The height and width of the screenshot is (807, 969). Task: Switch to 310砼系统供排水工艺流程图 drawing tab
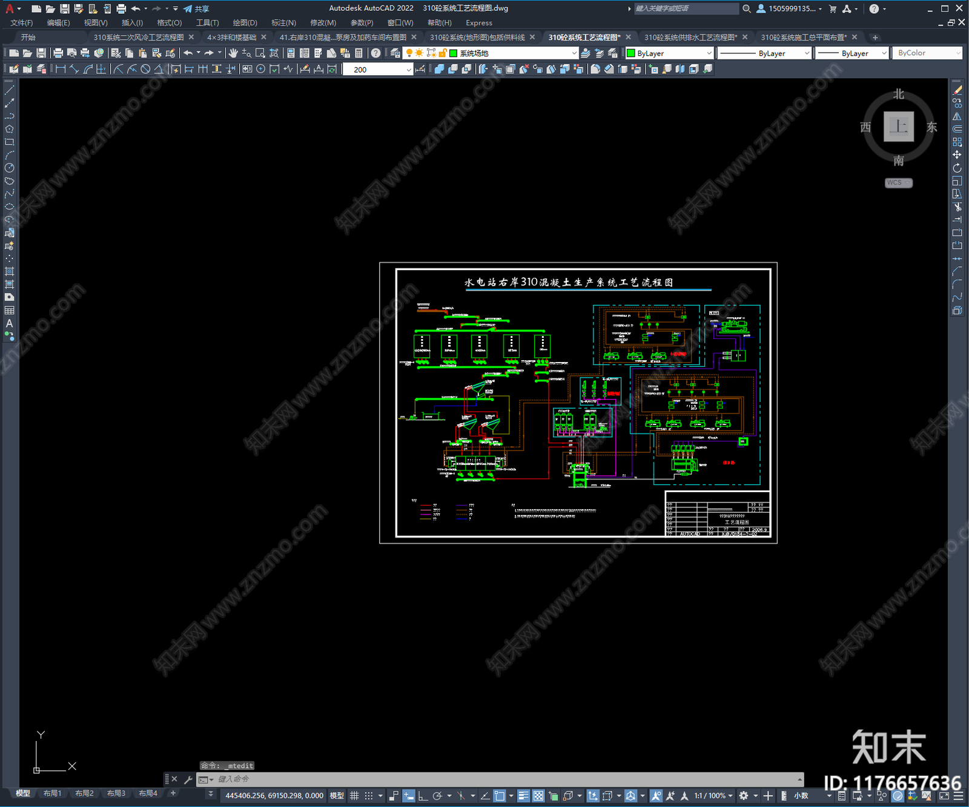click(x=690, y=37)
